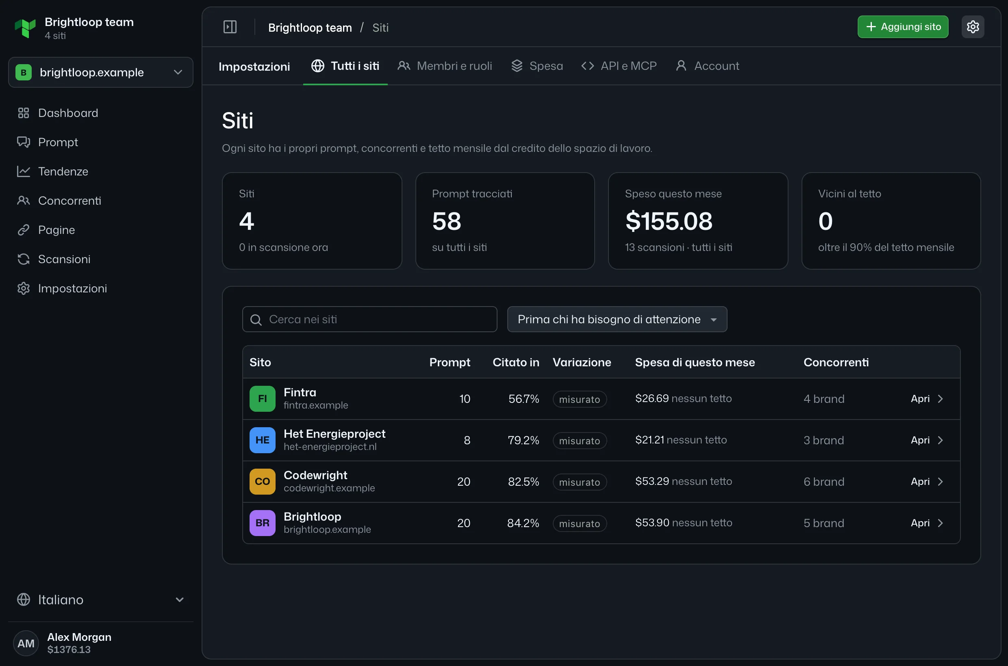
Task: Click the green B site badge
Action: tap(24, 72)
